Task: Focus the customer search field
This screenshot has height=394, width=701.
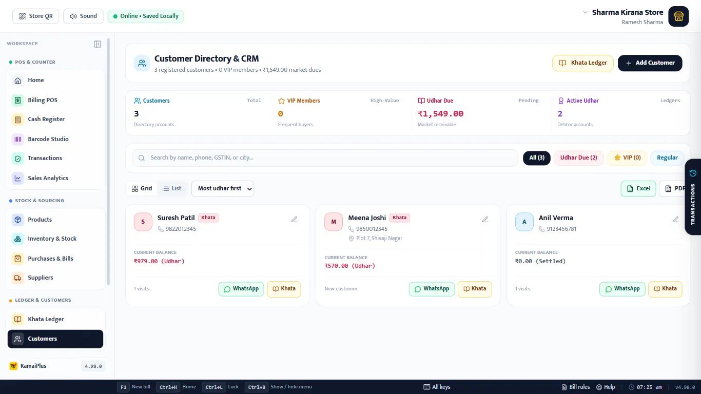Action: (325, 158)
